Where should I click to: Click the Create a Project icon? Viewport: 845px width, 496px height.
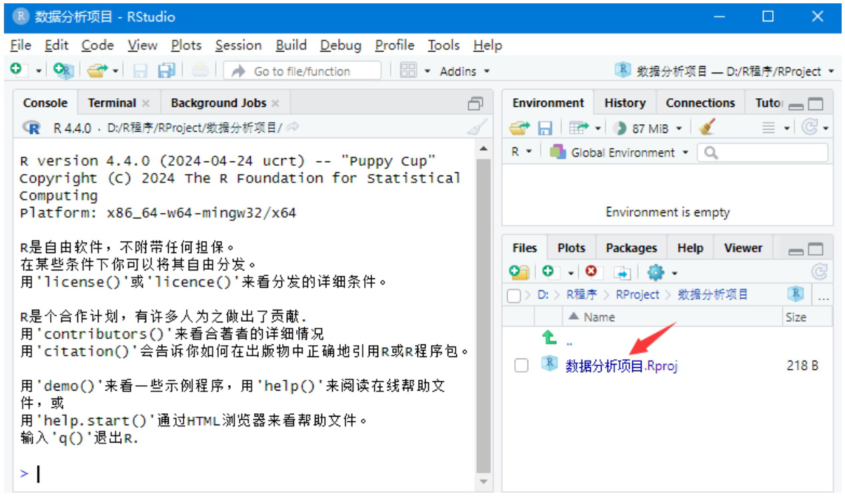pyautogui.click(x=63, y=71)
